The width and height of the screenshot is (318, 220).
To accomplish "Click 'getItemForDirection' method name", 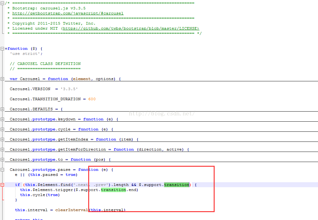I will (82, 149).
